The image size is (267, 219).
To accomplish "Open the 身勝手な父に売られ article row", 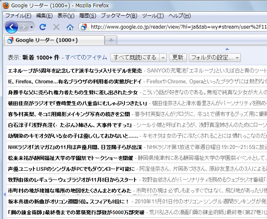I will pos(137,93).
